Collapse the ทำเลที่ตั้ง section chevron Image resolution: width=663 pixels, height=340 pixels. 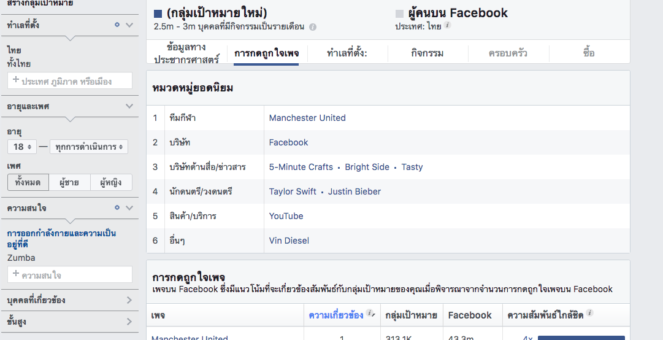pyautogui.click(x=129, y=25)
